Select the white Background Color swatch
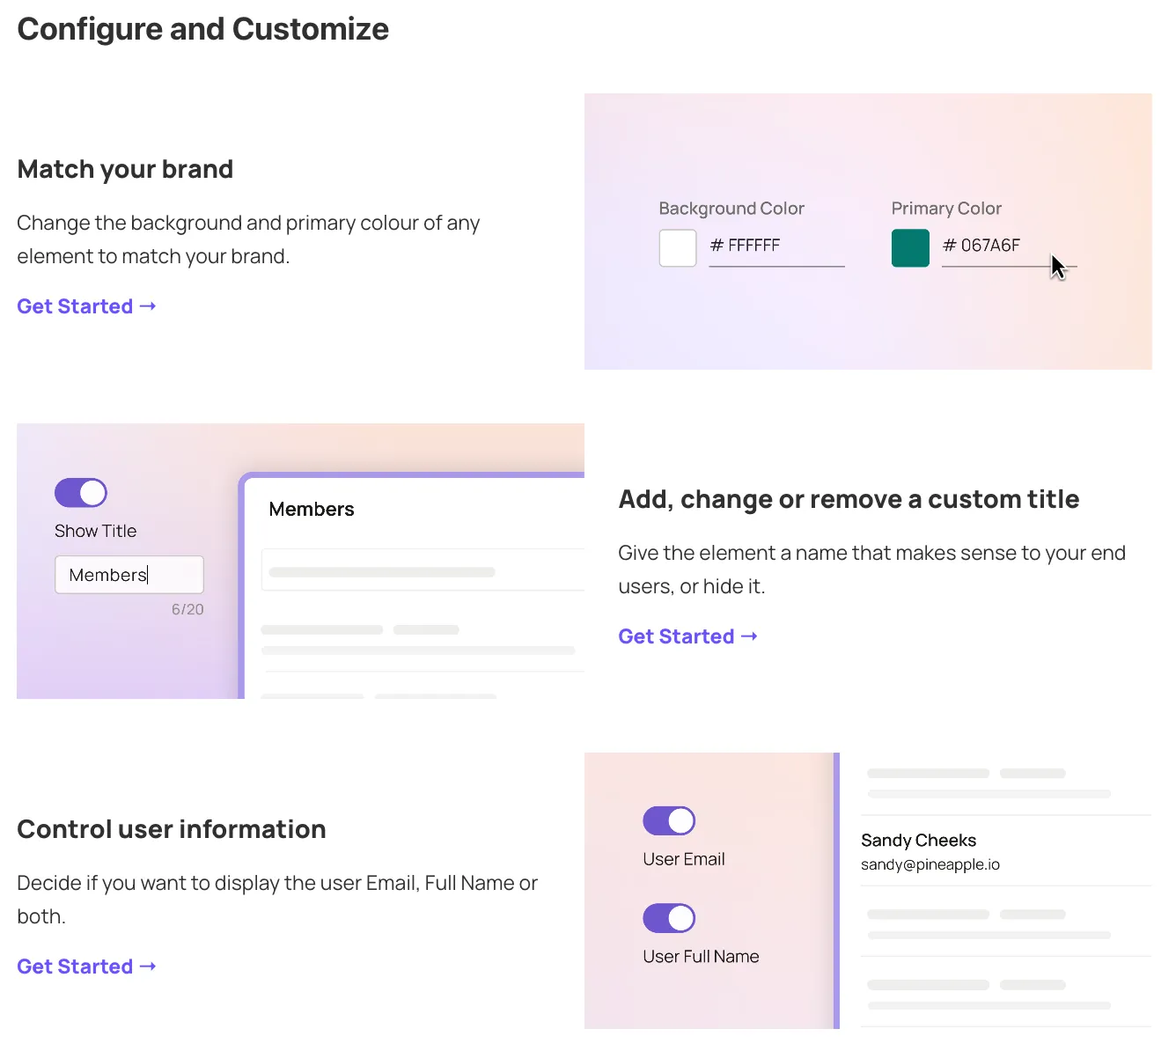The height and width of the screenshot is (1051, 1176). coord(678,248)
